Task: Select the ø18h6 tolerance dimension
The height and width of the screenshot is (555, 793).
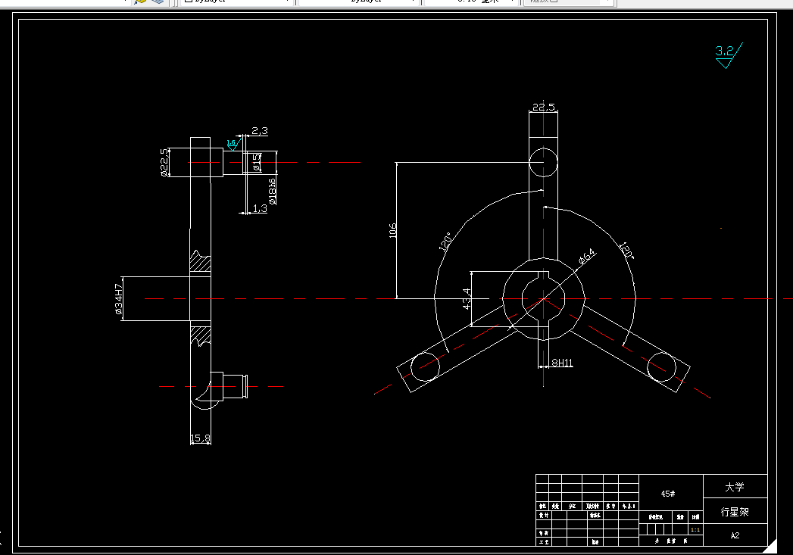Action: (x=273, y=192)
